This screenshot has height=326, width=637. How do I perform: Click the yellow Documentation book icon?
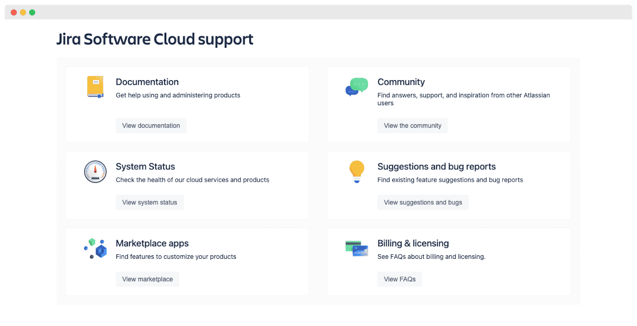(x=95, y=87)
